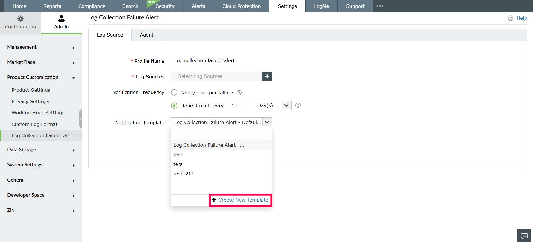Expand the Zia section
Viewport: 533px width, 242px height.
coord(41,210)
